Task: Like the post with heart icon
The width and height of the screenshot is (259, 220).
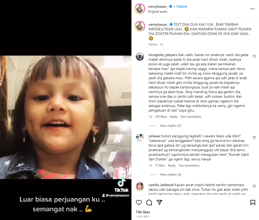Action: pos(139,203)
